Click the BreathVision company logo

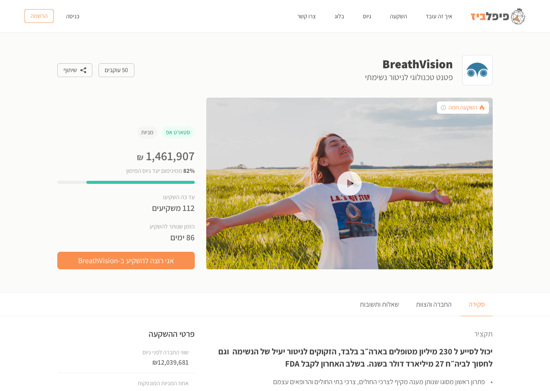click(x=477, y=70)
